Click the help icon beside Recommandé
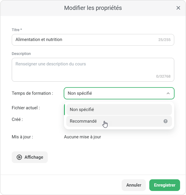Viewport: 186px width, 195px height. coord(165,121)
